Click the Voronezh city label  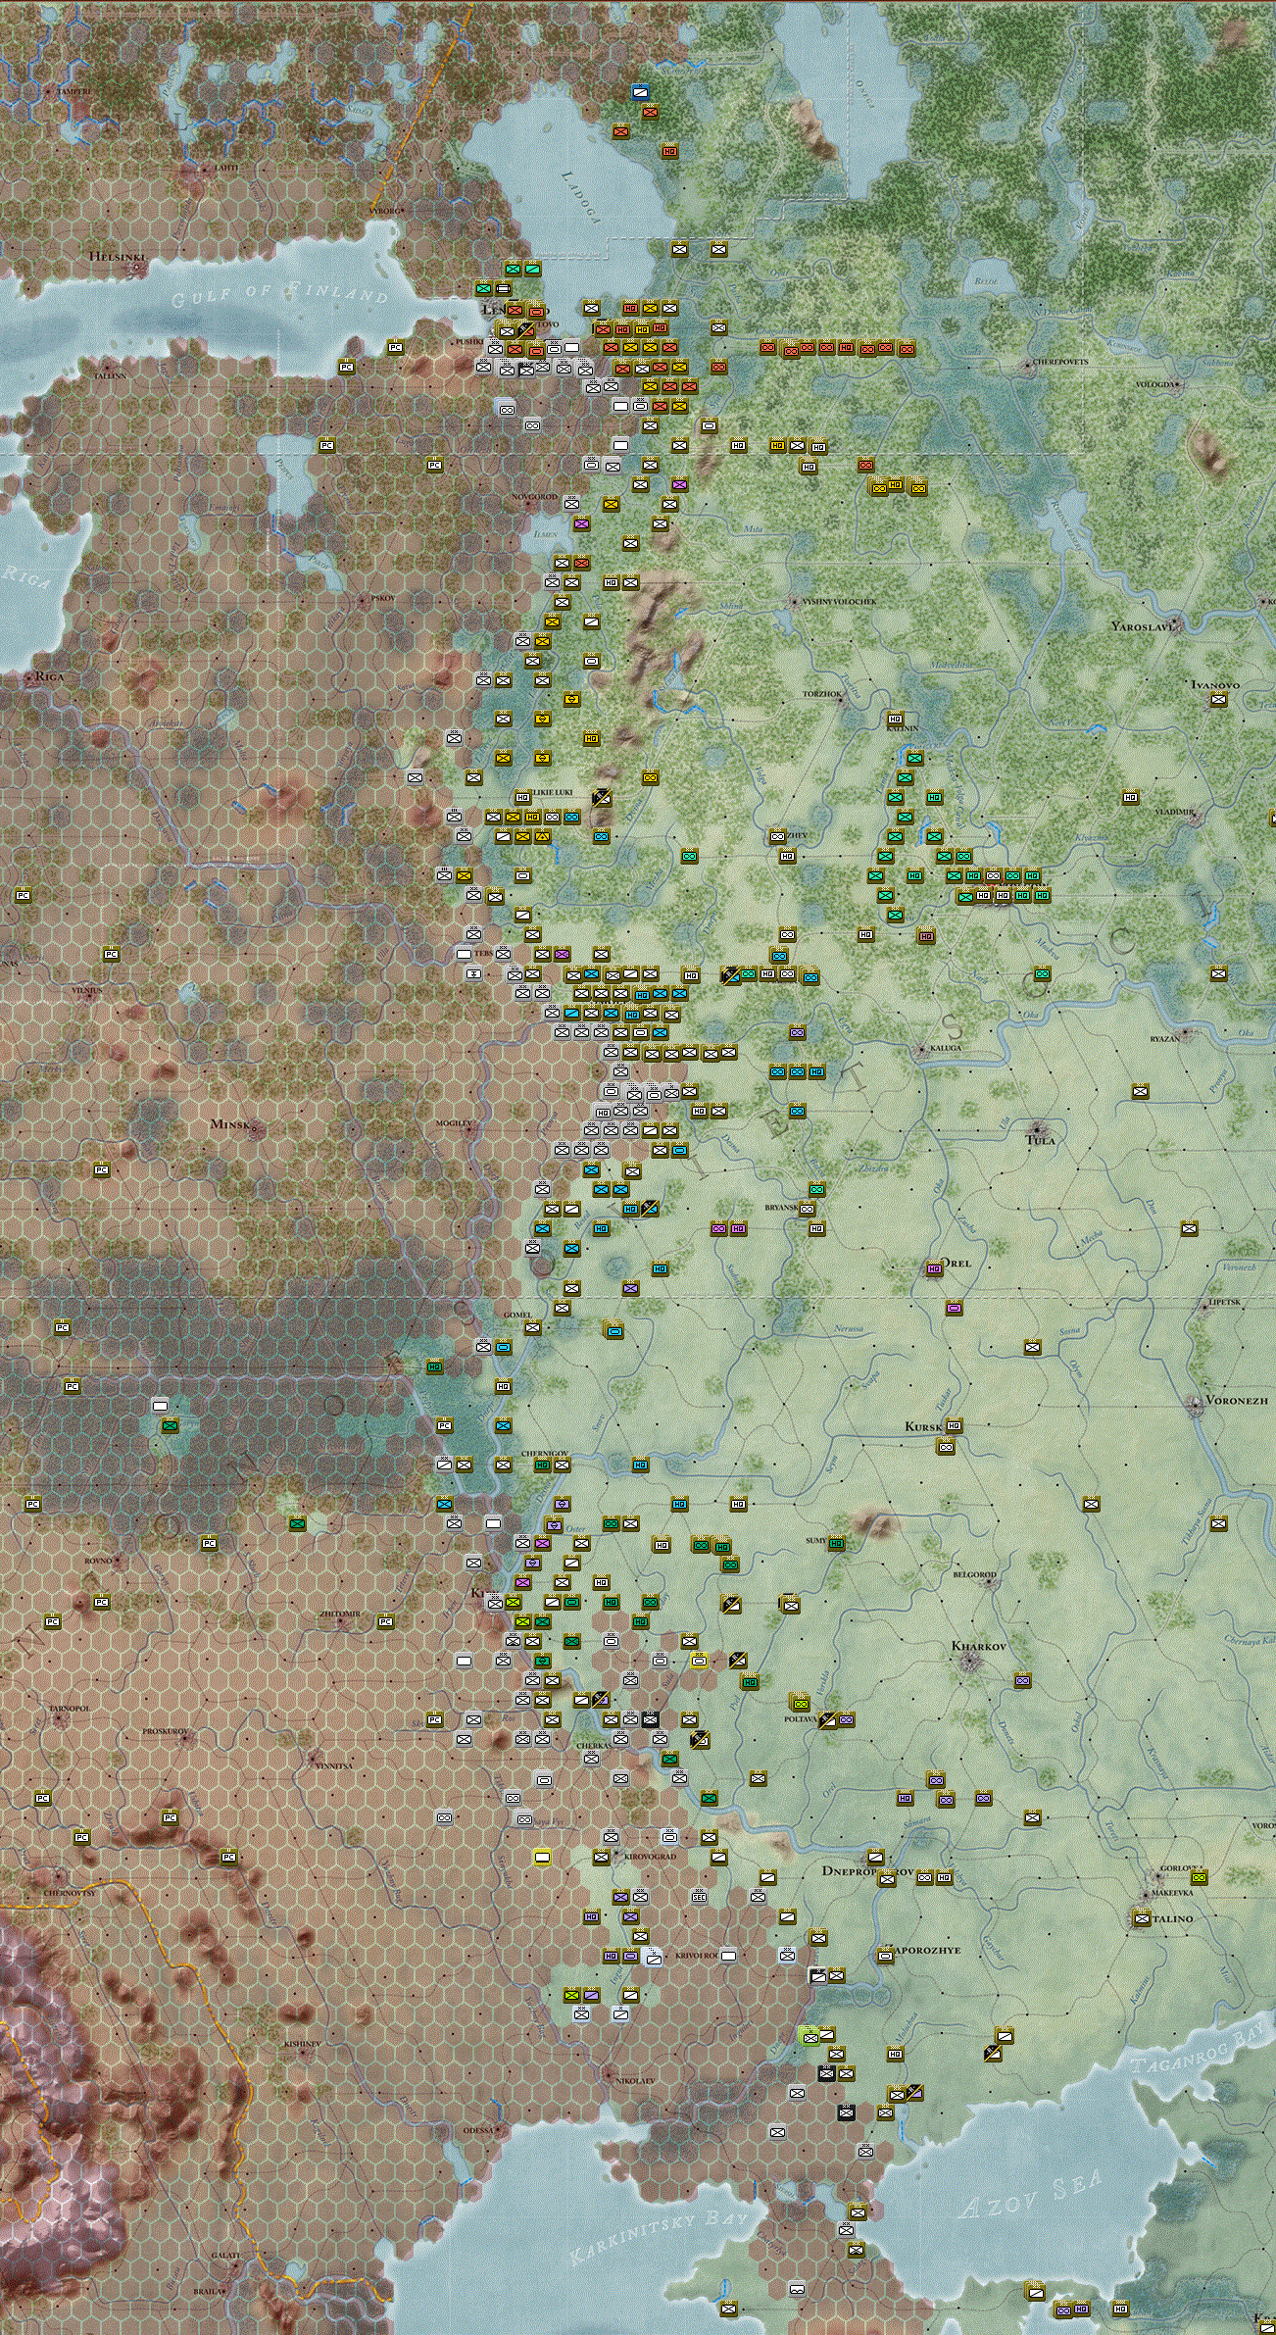1237,1401
